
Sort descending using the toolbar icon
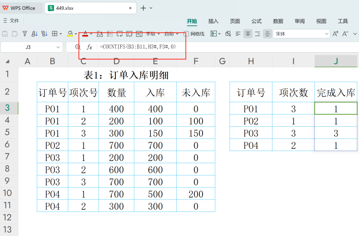click(45, 34)
